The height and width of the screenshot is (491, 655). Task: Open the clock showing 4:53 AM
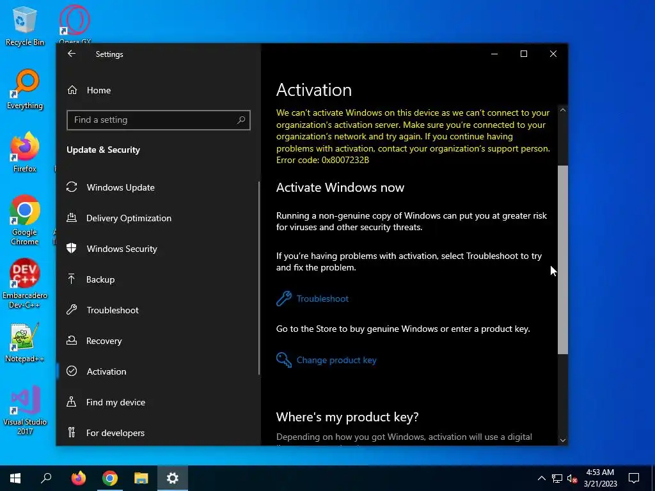(x=600, y=478)
